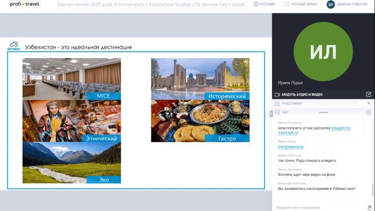This screenshot has width=375, height=211.
Task: Click the SP event avatar icon
Action: point(330,4)
